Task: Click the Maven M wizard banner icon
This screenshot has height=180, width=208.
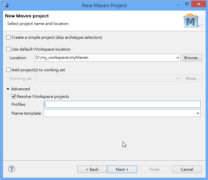Action: [x=191, y=21]
